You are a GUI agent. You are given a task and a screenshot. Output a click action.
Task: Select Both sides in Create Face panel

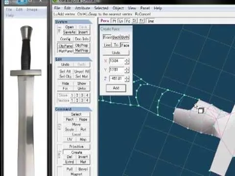(x=125, y=37)
